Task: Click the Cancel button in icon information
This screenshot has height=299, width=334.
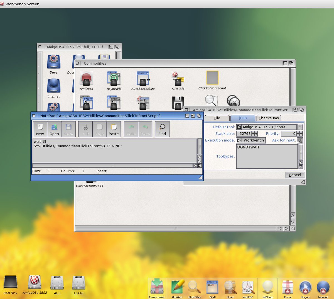Action: [295, 175]
